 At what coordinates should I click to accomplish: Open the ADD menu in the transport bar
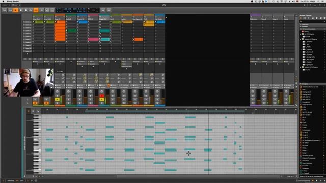[103, 10]
